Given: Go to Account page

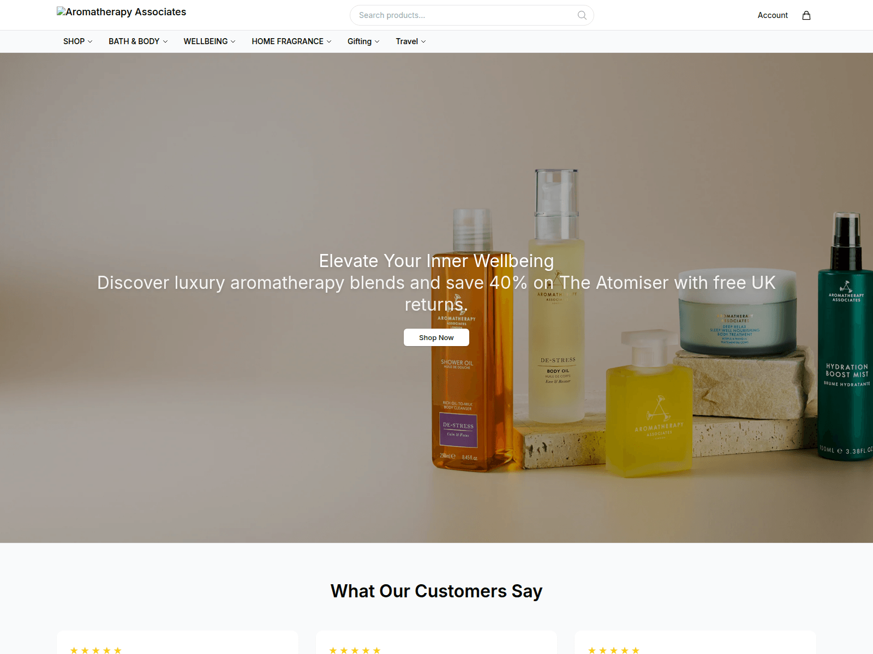Looking at the screenshot, I should pos(773,15).
